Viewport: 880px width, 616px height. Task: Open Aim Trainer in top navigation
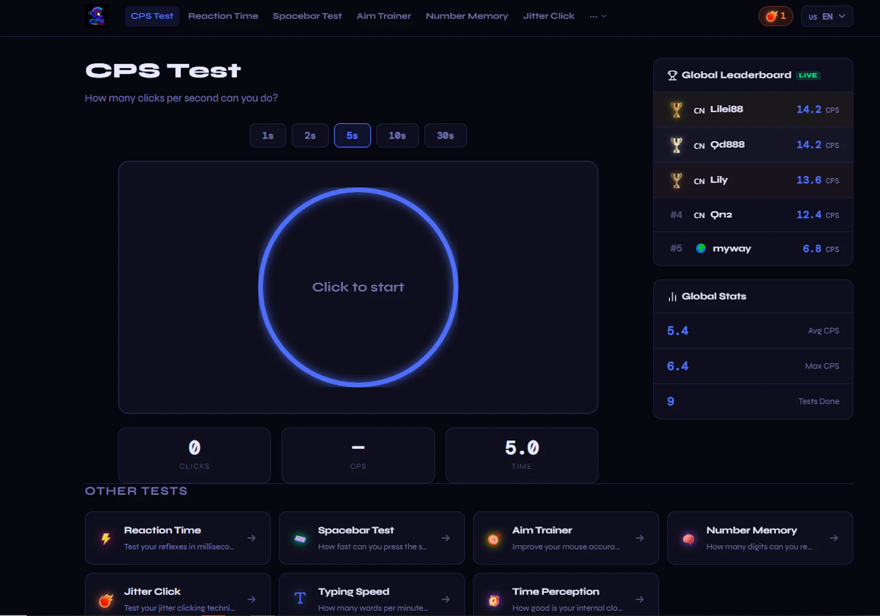coord(384,16)
